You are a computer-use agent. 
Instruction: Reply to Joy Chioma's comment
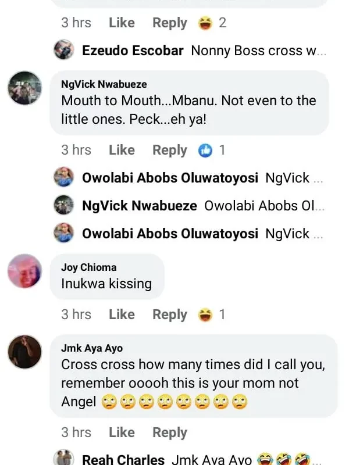(170, 315)
